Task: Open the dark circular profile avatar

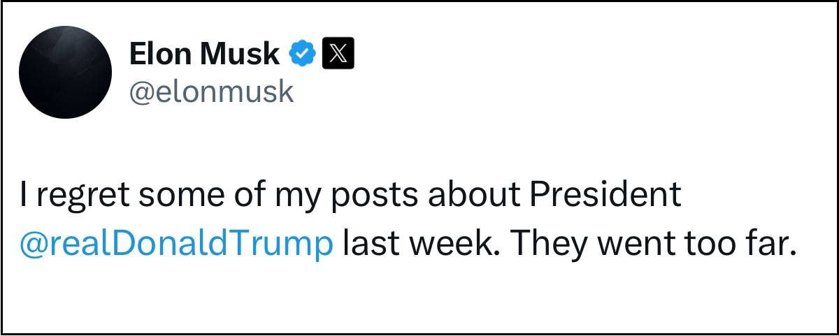Action: [65, 72]
